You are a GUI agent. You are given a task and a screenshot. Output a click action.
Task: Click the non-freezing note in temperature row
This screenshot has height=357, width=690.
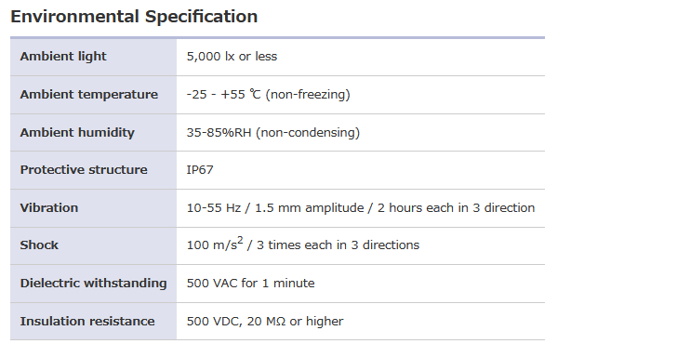point(308,94)
